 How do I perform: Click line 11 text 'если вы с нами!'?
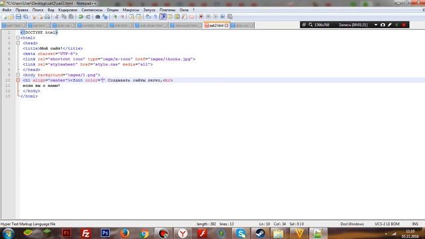point(41,86)
